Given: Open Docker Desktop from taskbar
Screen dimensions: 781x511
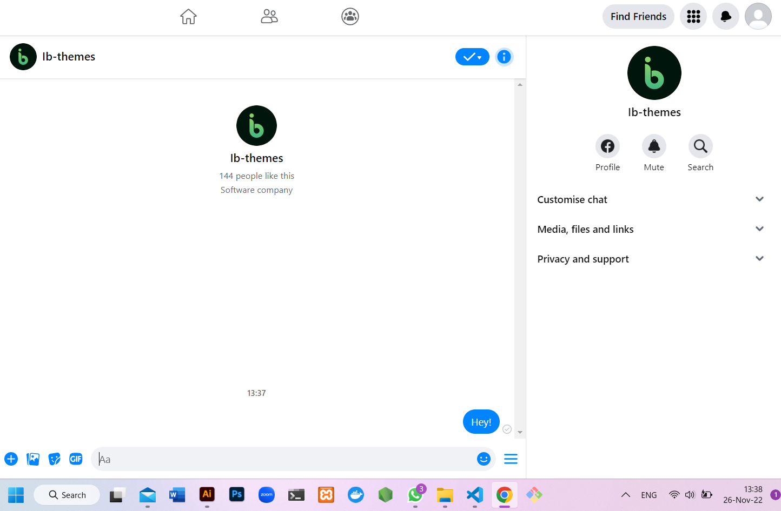Looking at the screenshot, I should point(356,495).
